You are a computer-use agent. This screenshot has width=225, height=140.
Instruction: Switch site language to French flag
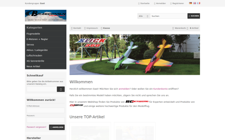[x=199, y=3]
